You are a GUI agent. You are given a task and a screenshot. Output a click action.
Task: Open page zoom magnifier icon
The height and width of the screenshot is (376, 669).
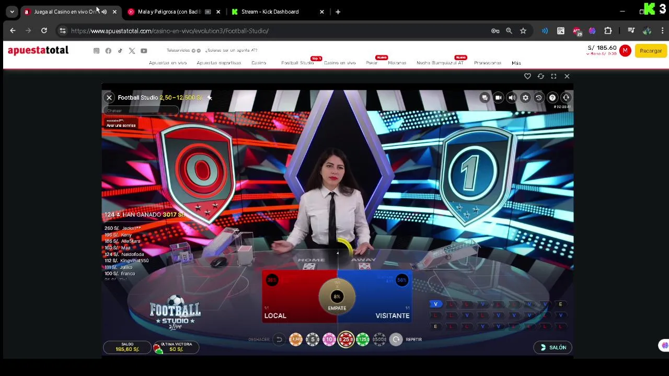pyautogui.click(x=509, y=31)
